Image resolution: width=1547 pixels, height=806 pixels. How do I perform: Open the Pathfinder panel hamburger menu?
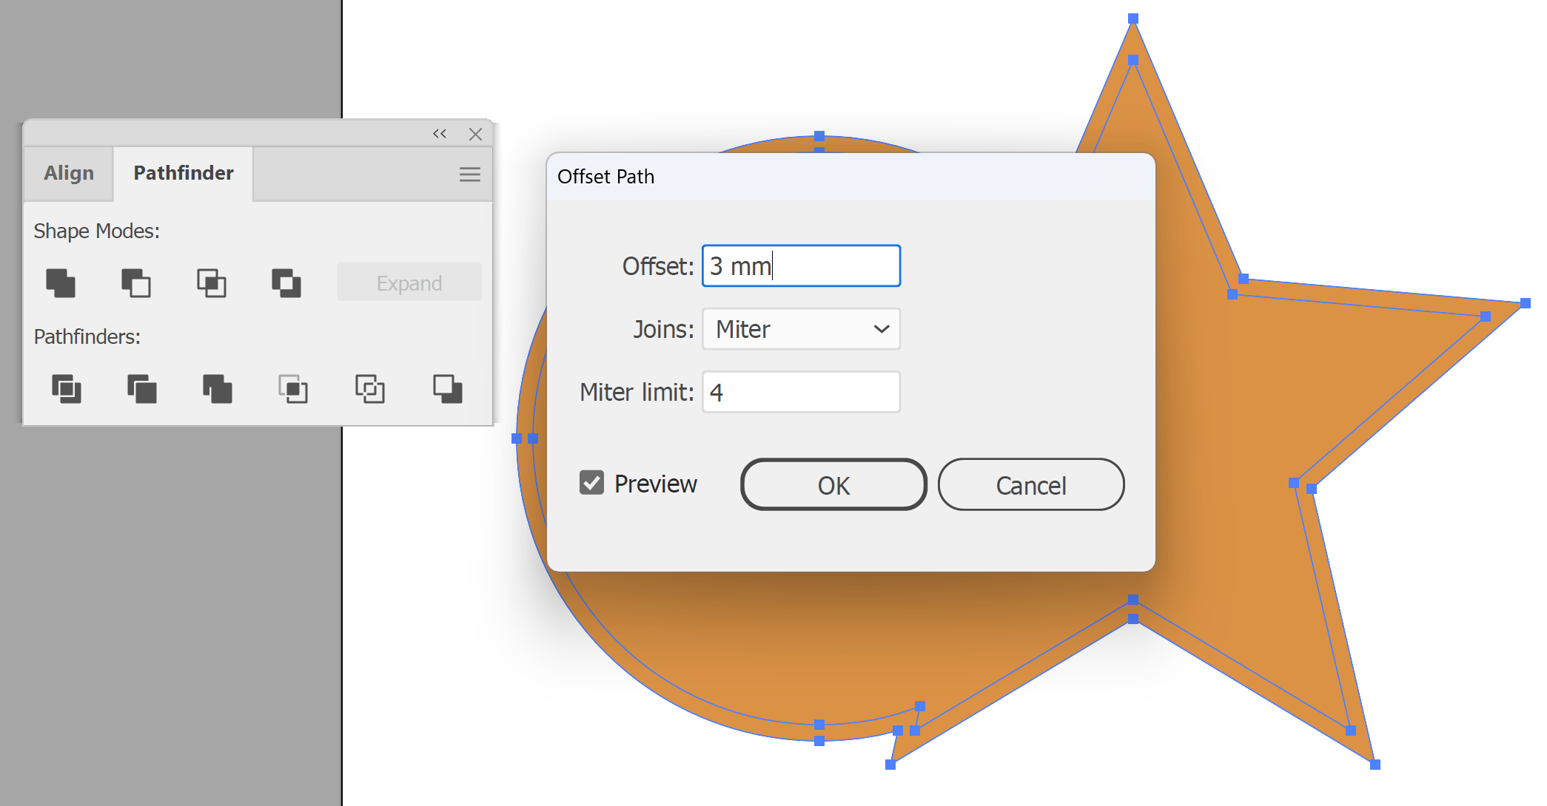click(x=470, y=175)
